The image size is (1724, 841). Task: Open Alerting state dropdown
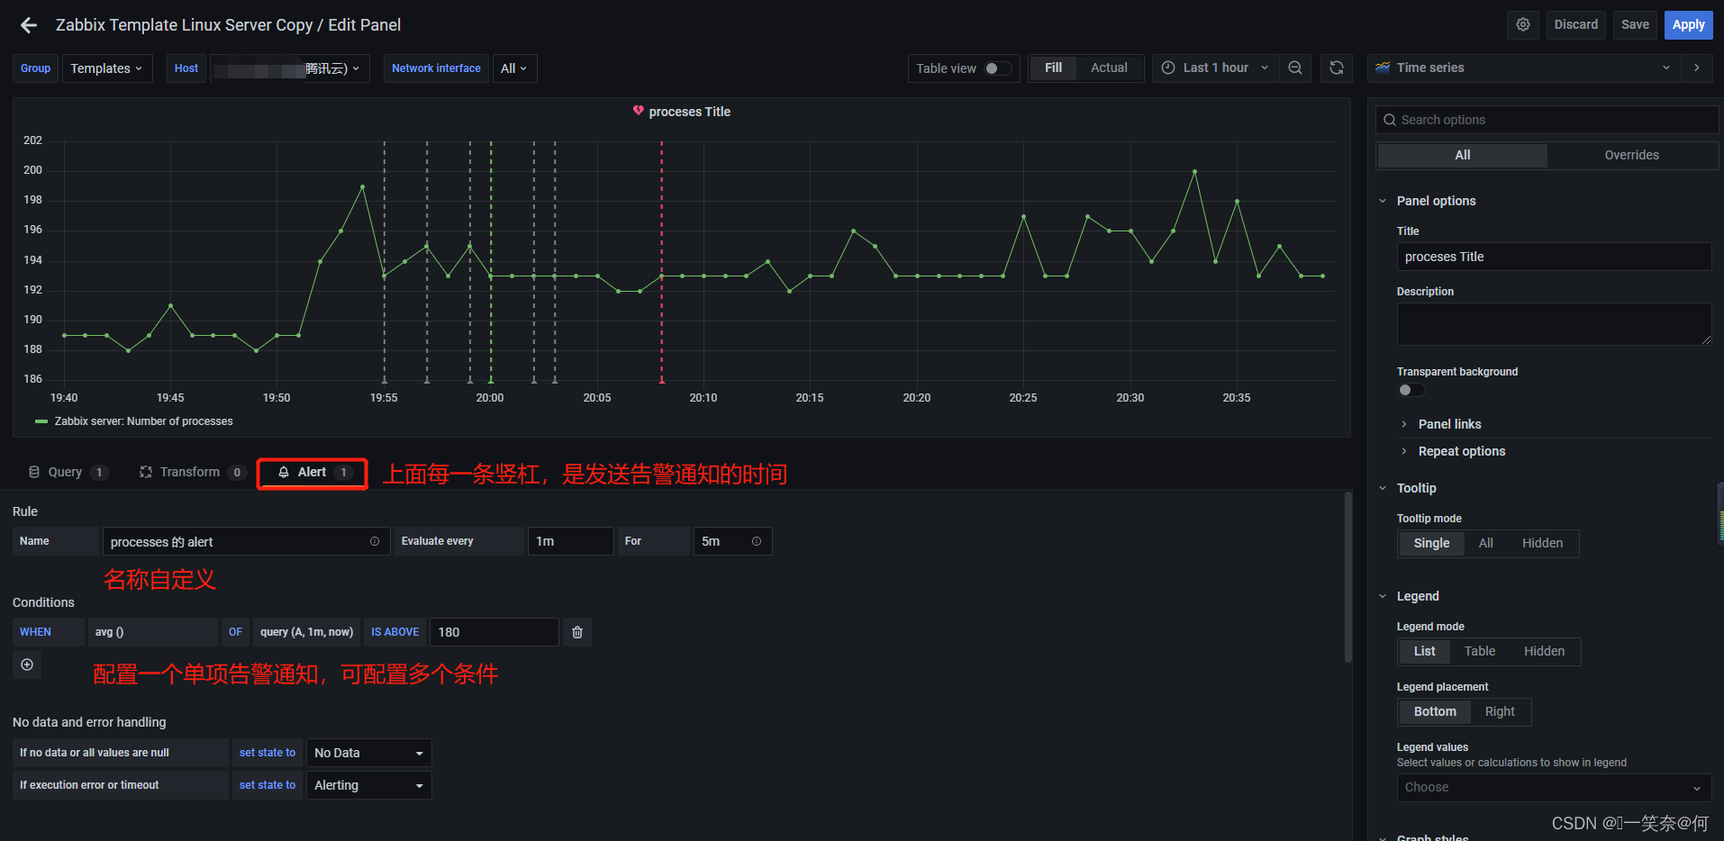tap(368, 785)
